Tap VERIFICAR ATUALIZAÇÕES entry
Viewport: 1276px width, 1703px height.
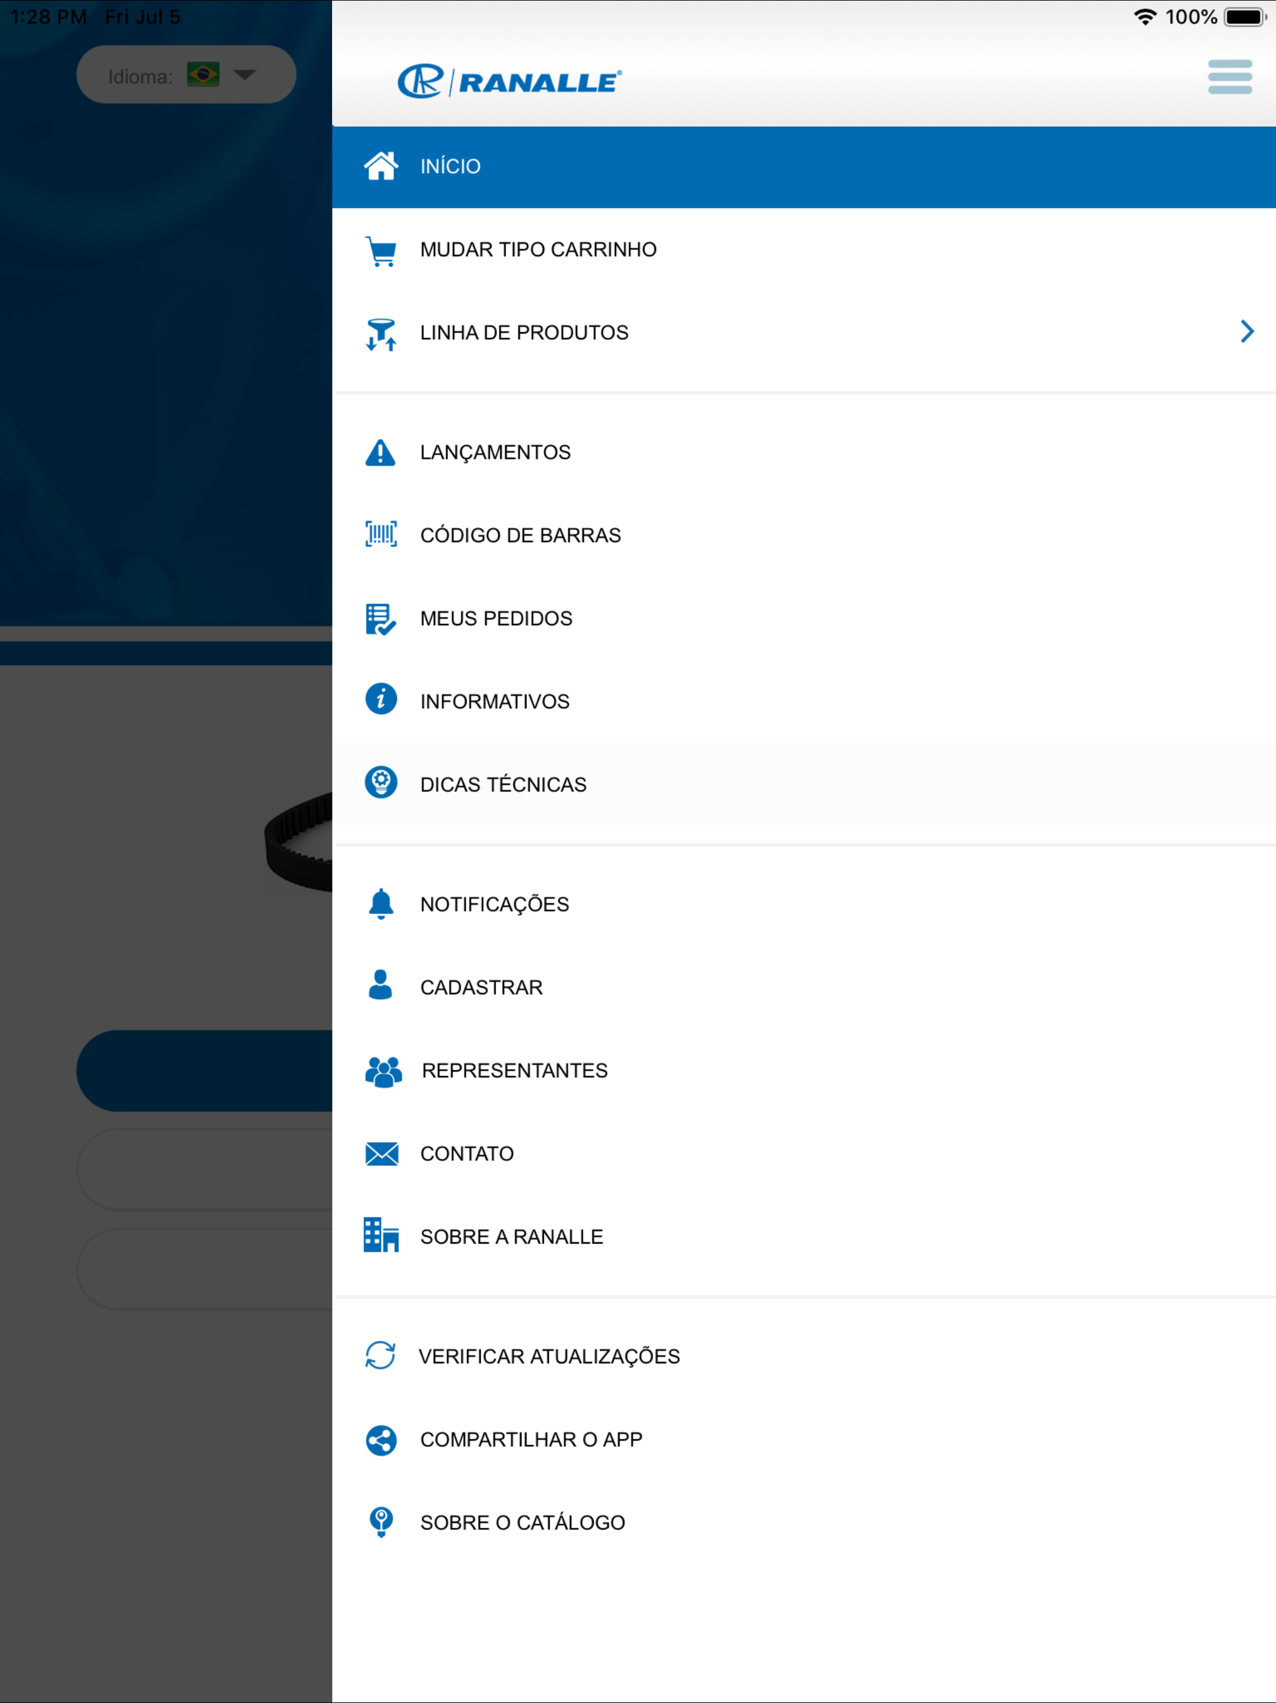pos(804,1356)
